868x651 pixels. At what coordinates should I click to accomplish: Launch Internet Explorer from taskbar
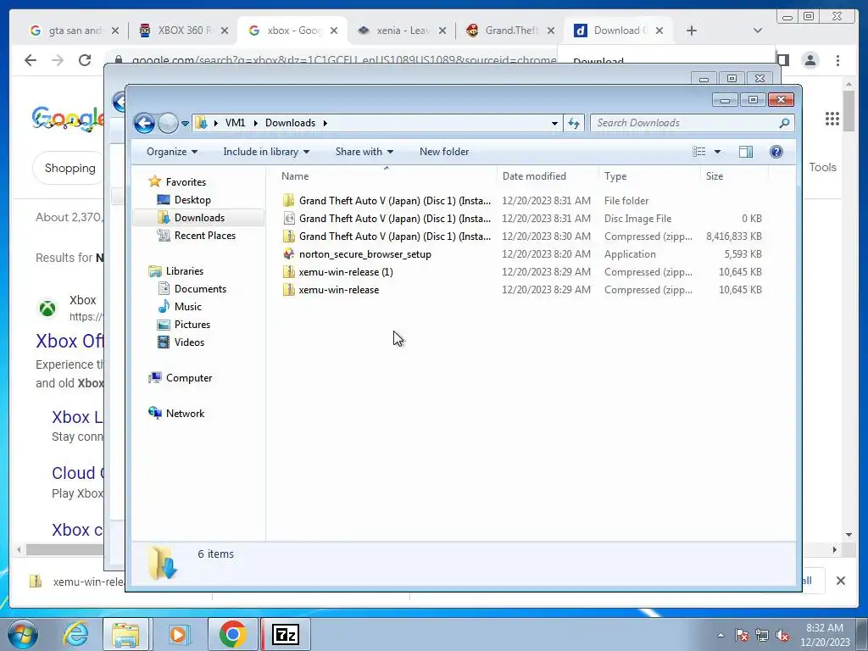point(75,634)
